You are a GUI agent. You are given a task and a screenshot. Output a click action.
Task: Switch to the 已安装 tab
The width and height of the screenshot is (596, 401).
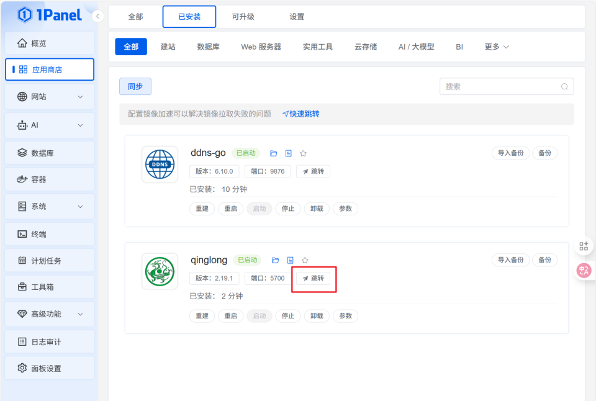189,17
